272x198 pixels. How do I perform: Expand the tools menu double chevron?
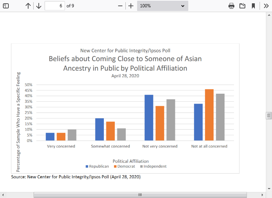click(x=266, y=6)
